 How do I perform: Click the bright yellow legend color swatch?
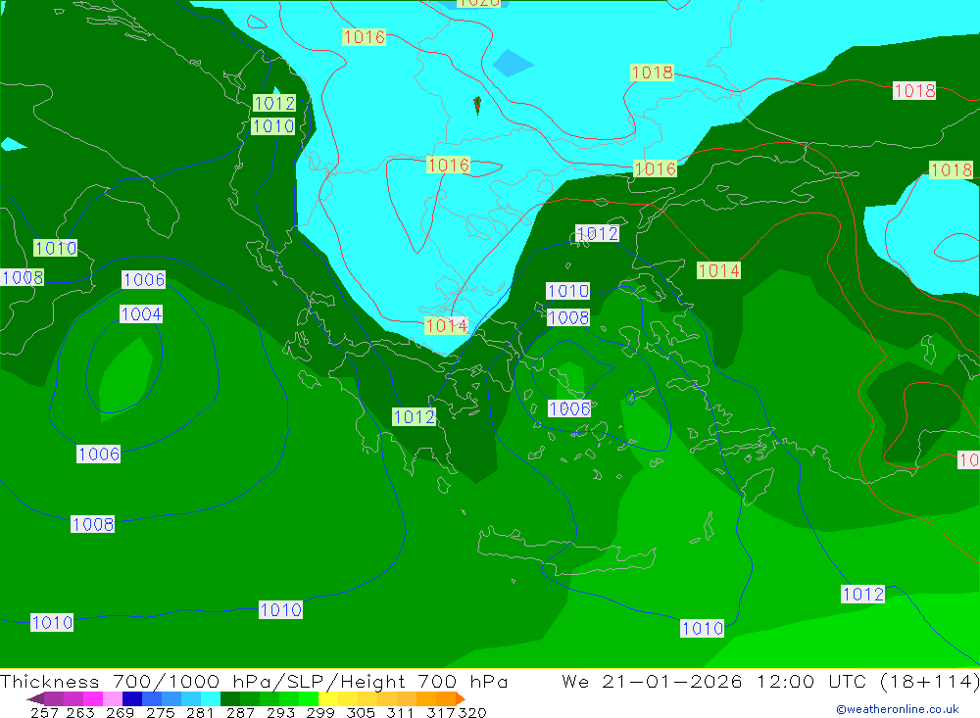click(328, 698)
